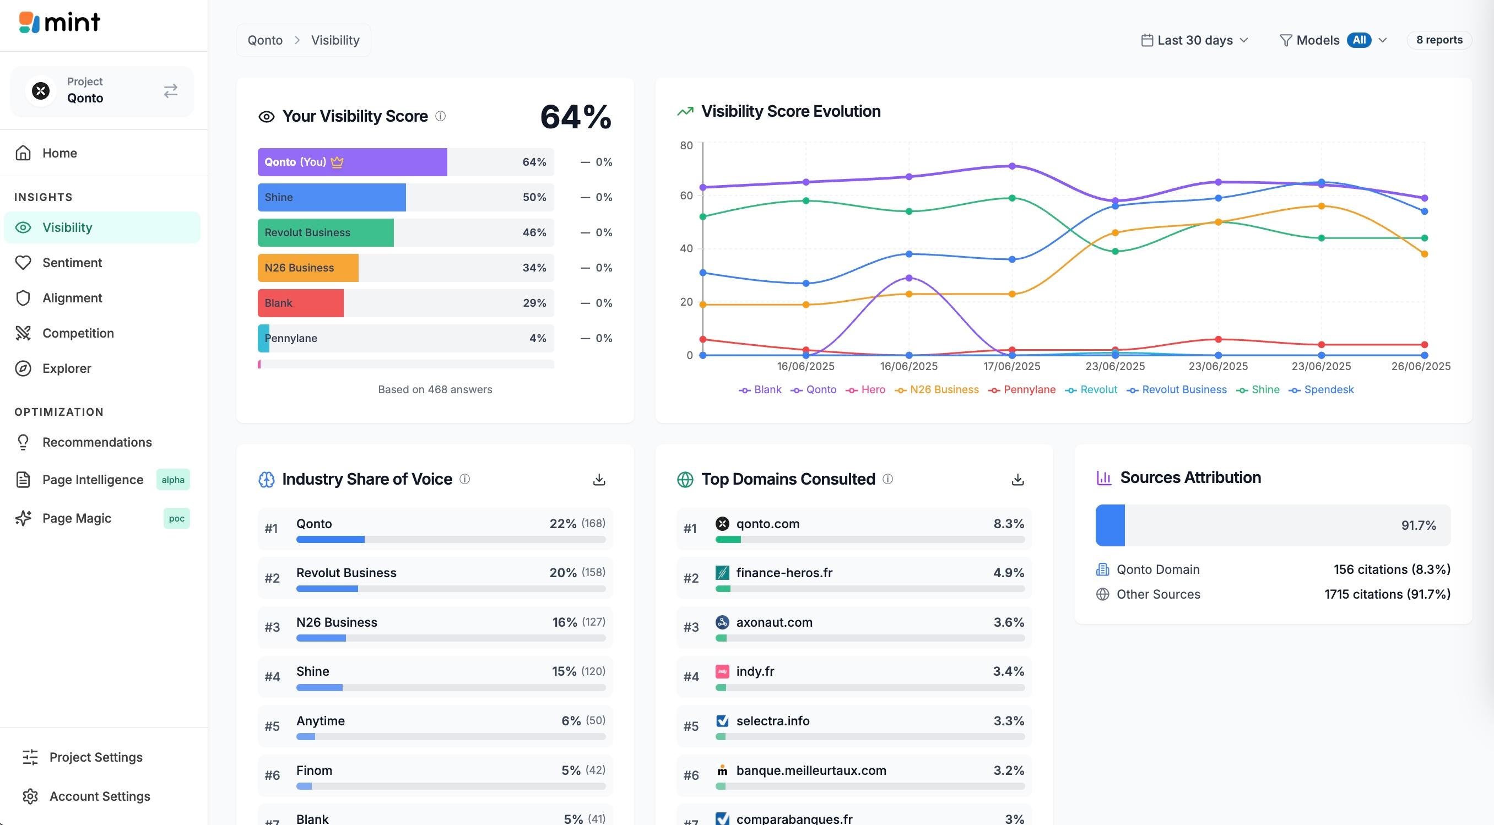Click the Qonto breadcrumb link

265,40
